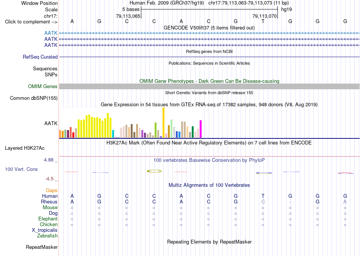Click the OMIM Genes track label

point(42,86)
